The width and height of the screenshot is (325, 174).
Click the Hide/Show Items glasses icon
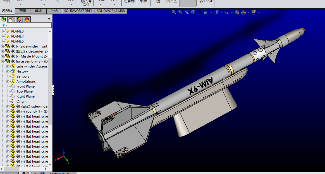click(x=226, y=13)
